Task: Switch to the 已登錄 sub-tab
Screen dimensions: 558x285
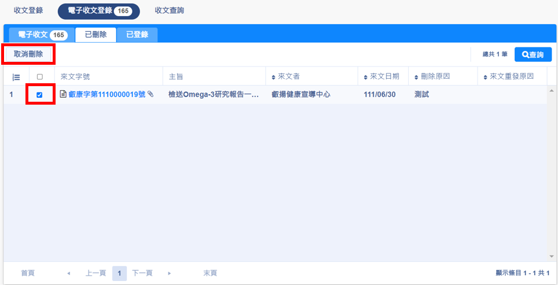Action: 137,35
